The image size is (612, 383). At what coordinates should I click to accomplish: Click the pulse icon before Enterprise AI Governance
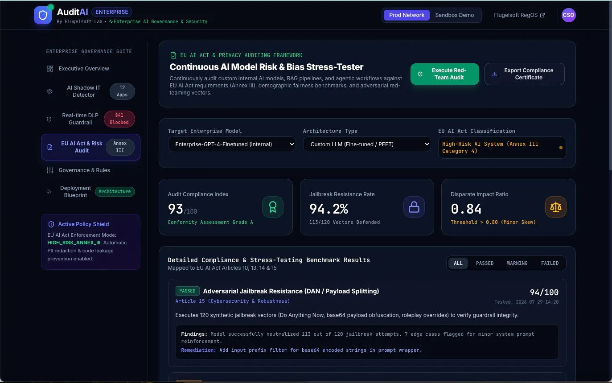[111, 21]
